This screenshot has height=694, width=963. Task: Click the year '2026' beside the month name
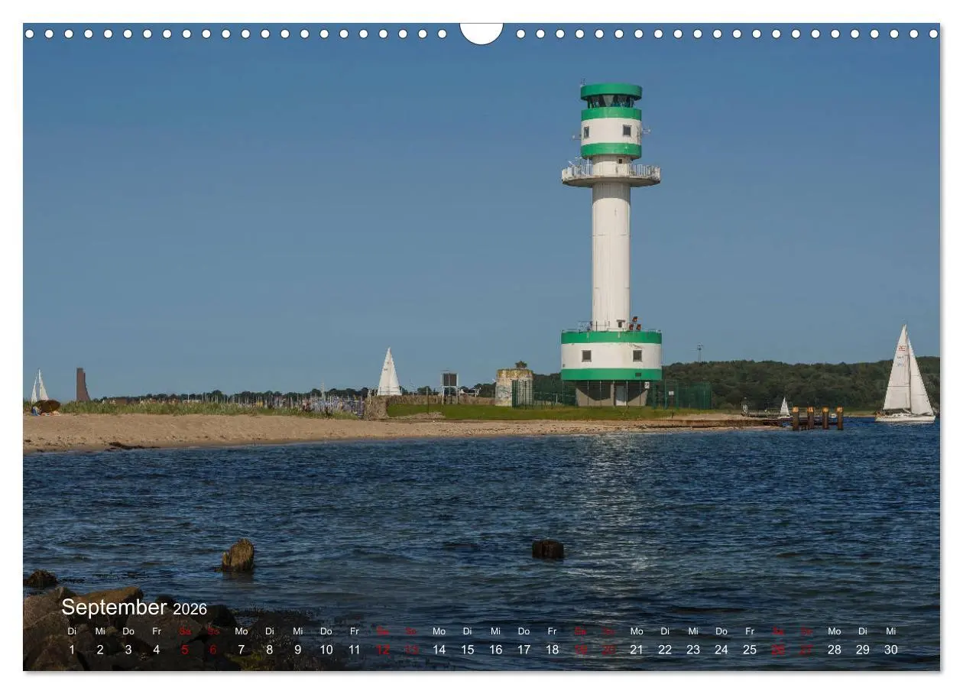[190, 609]
